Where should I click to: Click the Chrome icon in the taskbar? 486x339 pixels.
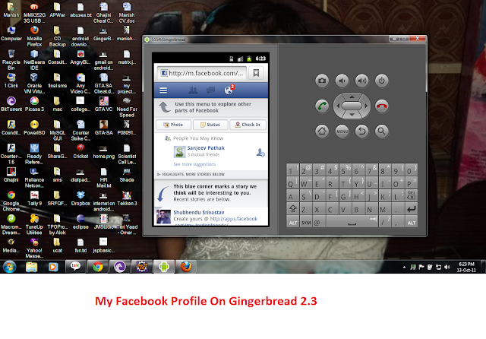pos(98,267)
